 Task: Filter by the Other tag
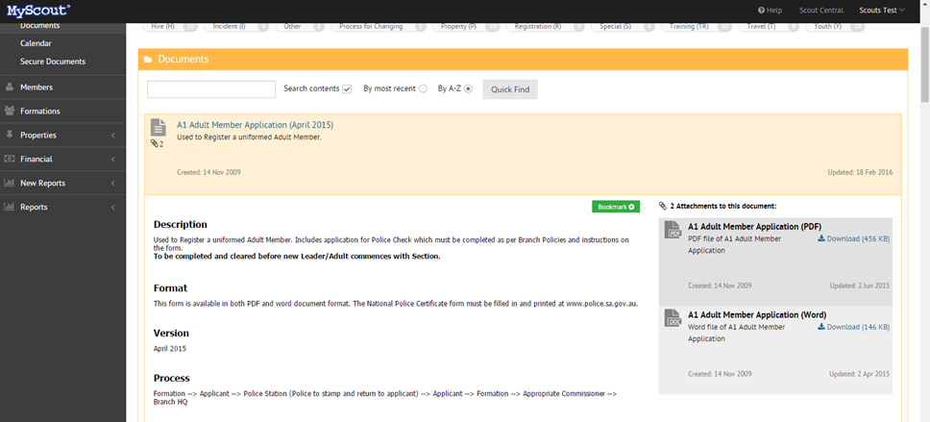[300, 27]
